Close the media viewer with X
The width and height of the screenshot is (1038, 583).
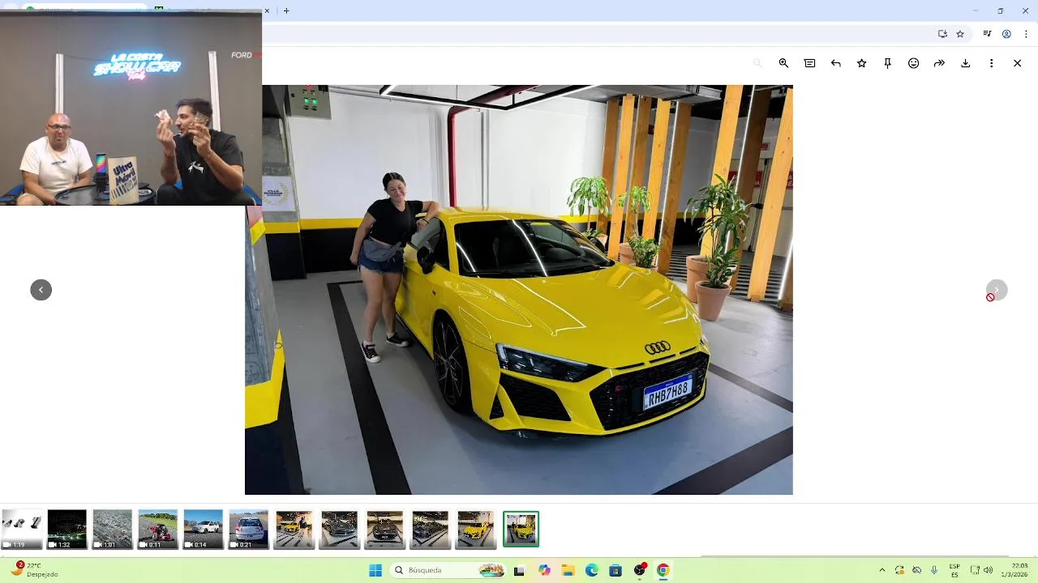point(1017,63)
